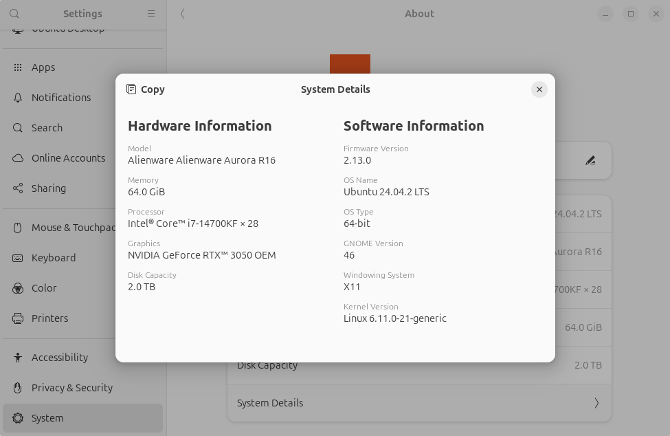This screenshot has height=436, width=670.
Task: Click the Ubuntu 24.04.2 LTS OS name in dialog
Action: pyautogui.click(x=386, y=192)
